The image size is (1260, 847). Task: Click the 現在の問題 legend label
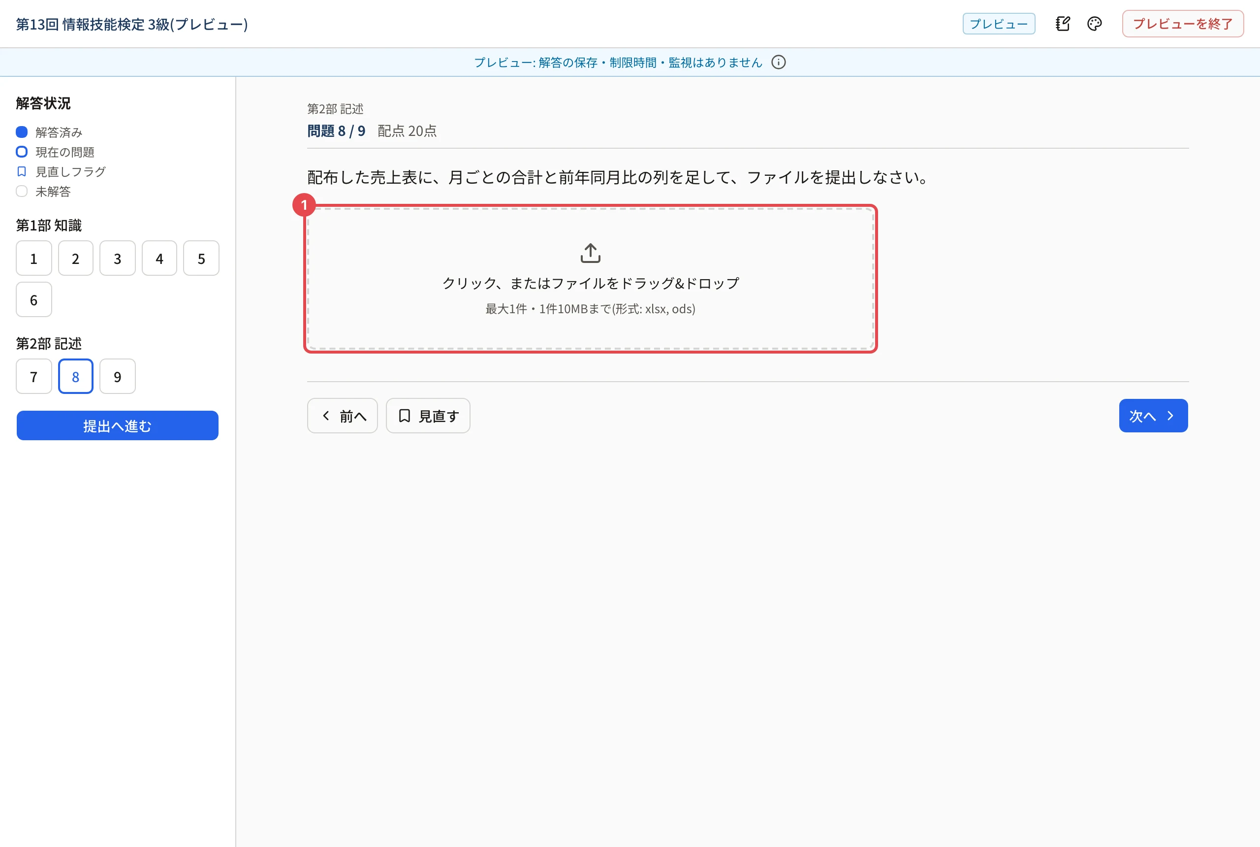click(x=65, y=152)
